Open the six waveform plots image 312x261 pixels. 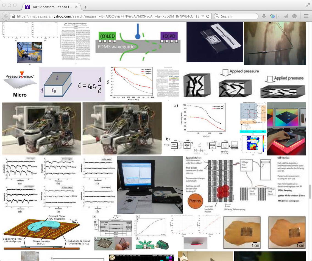[x=59, y=185]
